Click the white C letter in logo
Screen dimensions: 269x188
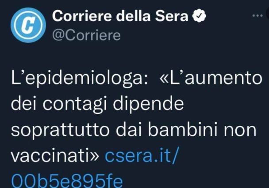tap(28, 25)
